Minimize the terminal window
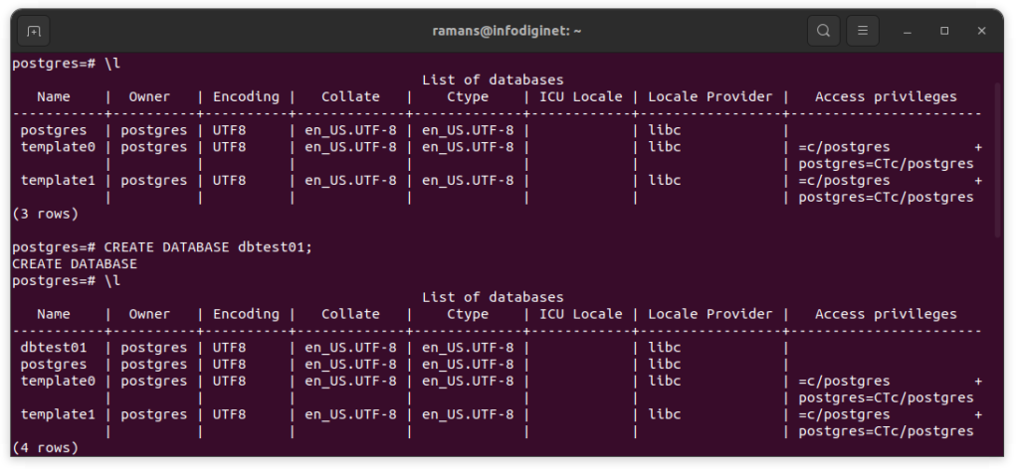The image size is (1019, 469). click(x=908, y=31)
